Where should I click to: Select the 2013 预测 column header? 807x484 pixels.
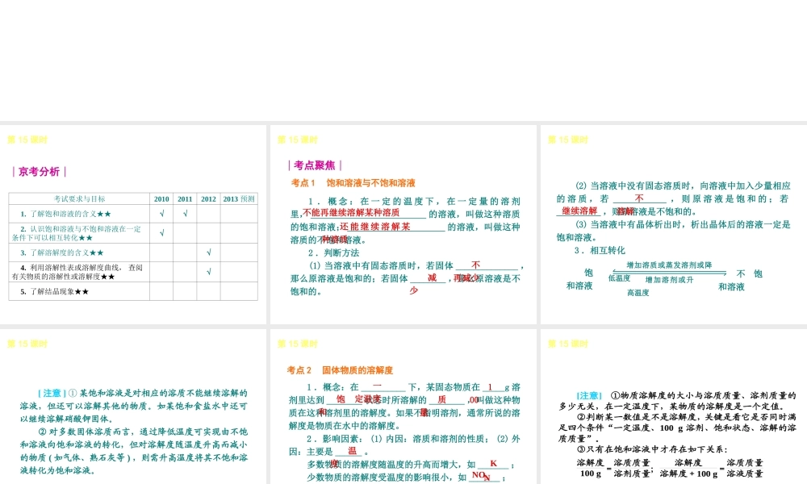pyautogui.click(x=239, y=198)
